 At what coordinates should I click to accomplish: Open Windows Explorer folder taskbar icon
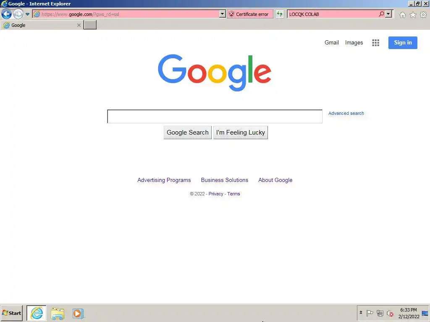point(58,314)
